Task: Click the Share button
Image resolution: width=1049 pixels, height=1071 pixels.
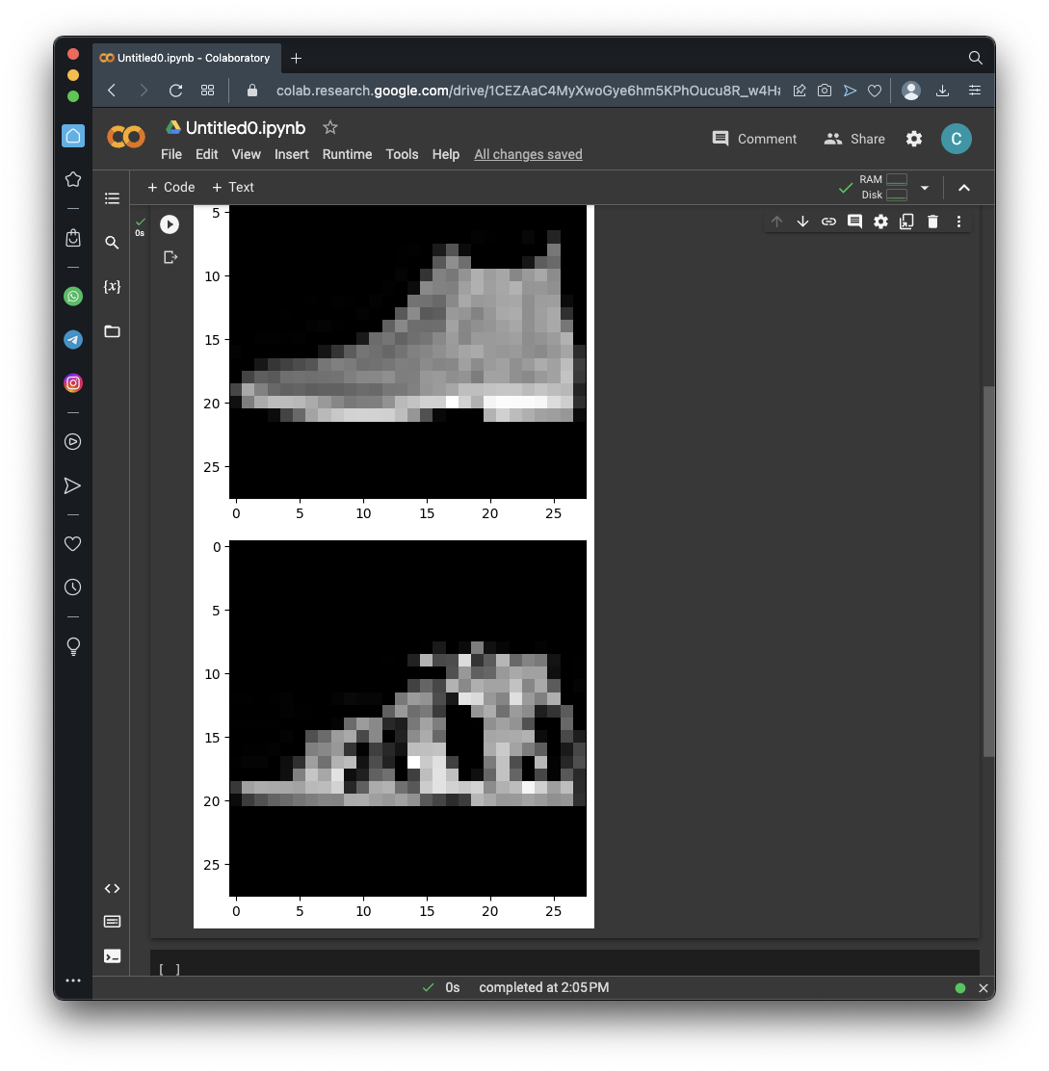Action: click(854, 139)
